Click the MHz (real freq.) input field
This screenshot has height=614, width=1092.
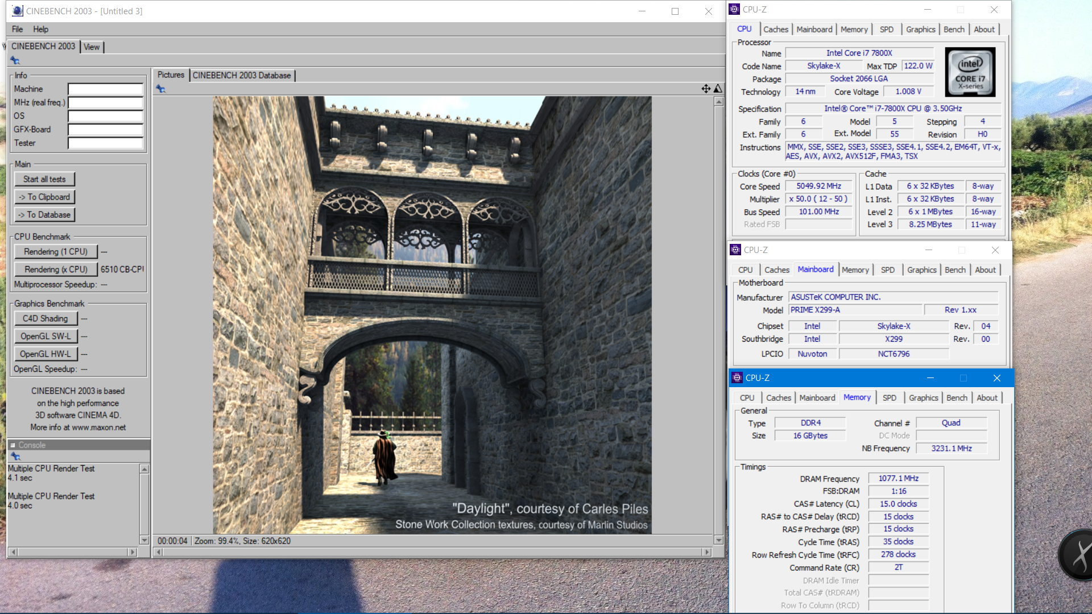click(105, 102)
